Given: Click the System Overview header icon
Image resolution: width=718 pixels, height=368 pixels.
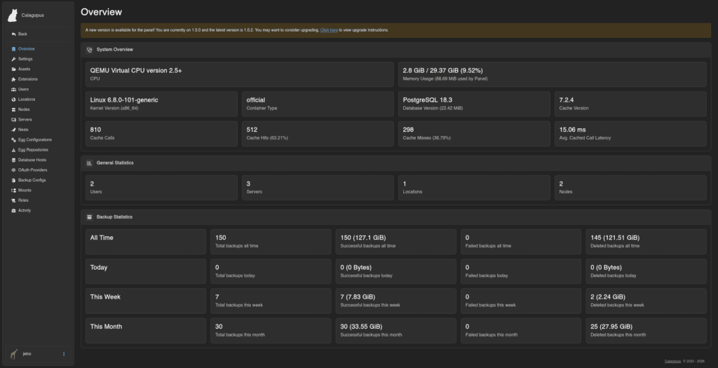Looking at the screenshot, I should [x=89, y=50].
